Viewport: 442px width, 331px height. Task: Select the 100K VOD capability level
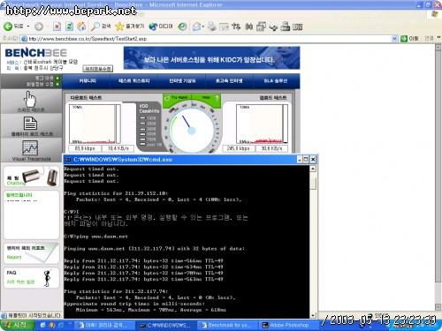pyautogui.click(x=148, y=118)
